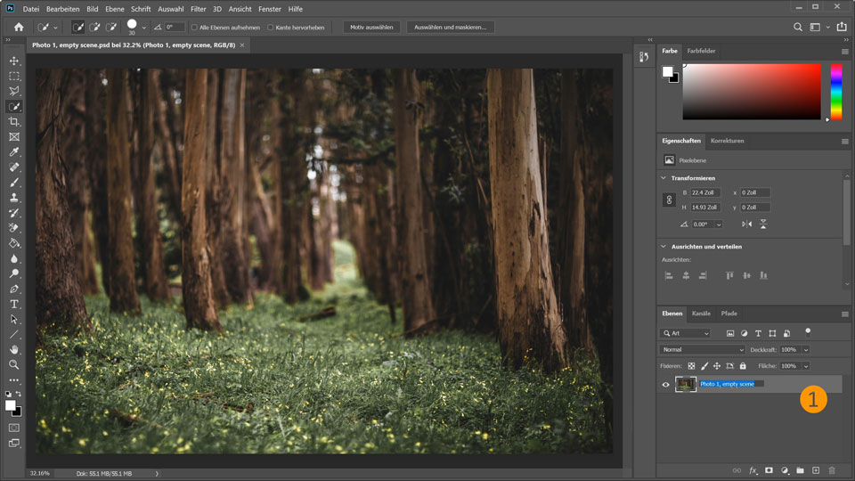Viewport: 855px width, 481px height.
Task: Click the lock all layer icon
Action: click(743, 366)
